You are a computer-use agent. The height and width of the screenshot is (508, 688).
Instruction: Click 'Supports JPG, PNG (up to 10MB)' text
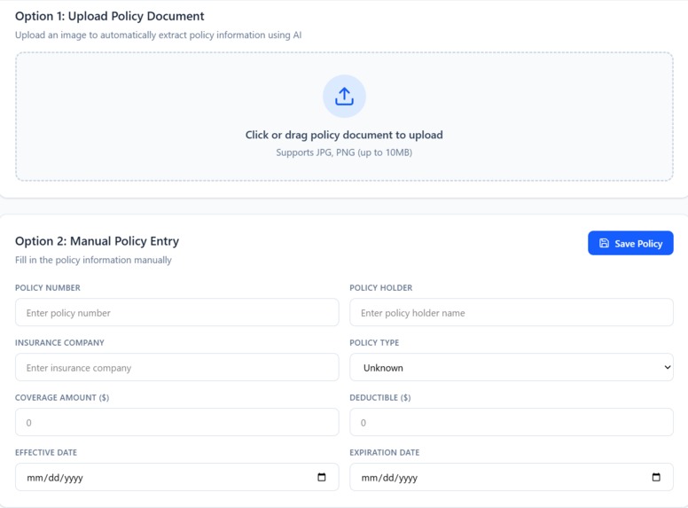point(344,152)
